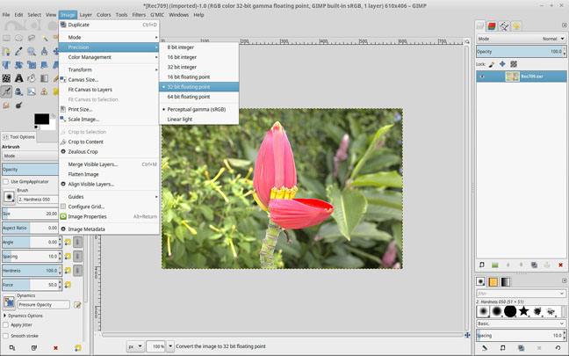Toggle Lock pixels paintbrush icon

click(492, 64)
